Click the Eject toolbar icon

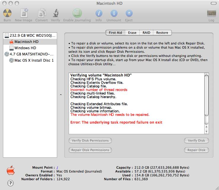(x=129, y=13)
